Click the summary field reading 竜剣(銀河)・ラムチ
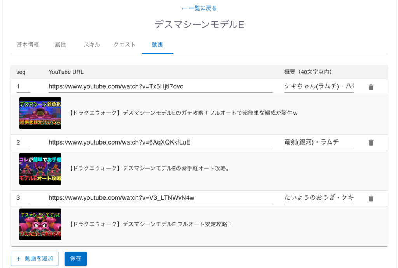This screenshot has width=398, height=268. tap(319, 142)
